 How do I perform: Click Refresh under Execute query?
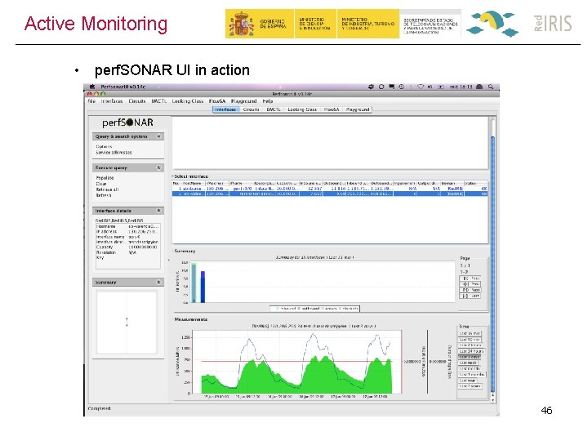[x=104, y=195]
